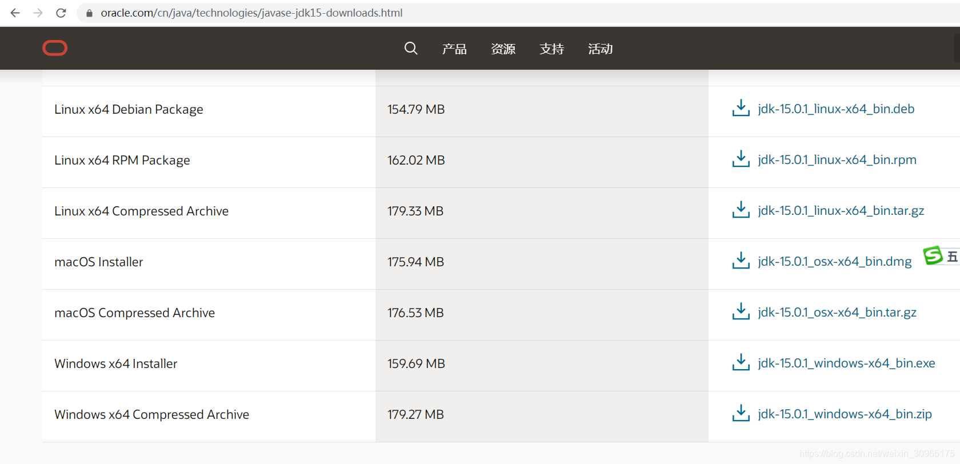Click the file size '179.33 MB'

pyautogui.click(x=415, y=211)
